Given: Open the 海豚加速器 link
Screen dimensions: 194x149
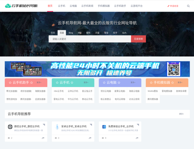Looking at the screenshot, I should [40, 91].
